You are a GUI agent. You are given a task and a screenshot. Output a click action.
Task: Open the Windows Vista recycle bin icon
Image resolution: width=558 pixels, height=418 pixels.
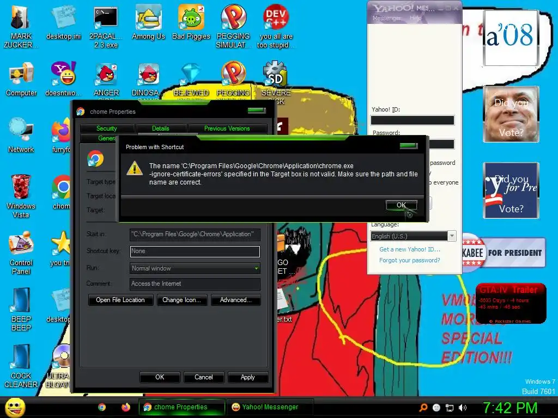coord(21,195)
